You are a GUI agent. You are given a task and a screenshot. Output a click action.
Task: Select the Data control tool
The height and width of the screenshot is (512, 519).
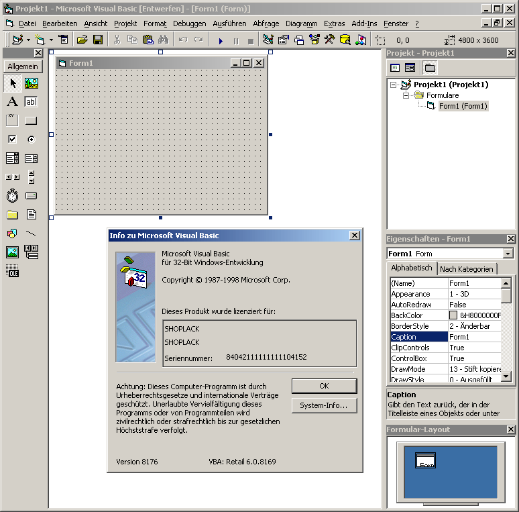31,252
